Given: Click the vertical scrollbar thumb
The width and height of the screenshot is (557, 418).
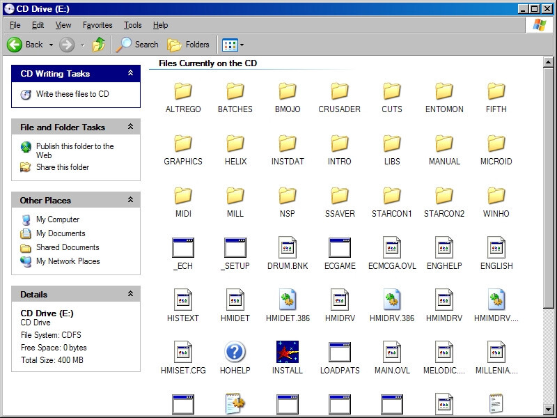Looking at the screenshot, I should [548, 187].
